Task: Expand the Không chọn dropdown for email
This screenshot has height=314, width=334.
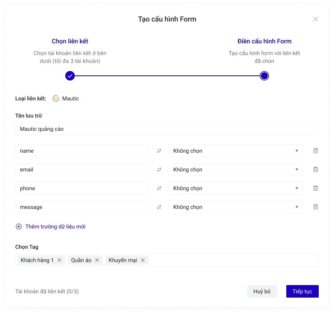Action: (235, 169)
